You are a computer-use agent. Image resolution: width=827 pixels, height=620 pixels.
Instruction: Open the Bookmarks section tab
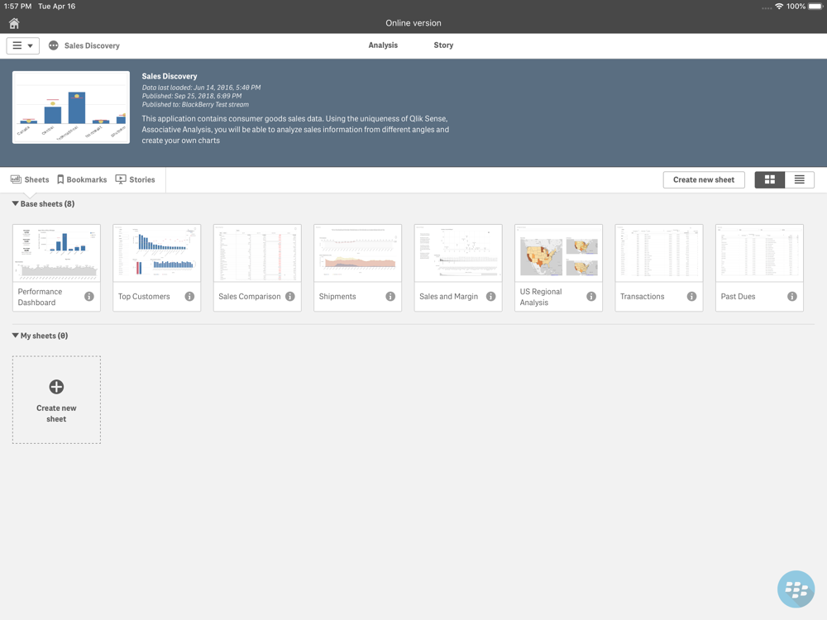[82, 179]
